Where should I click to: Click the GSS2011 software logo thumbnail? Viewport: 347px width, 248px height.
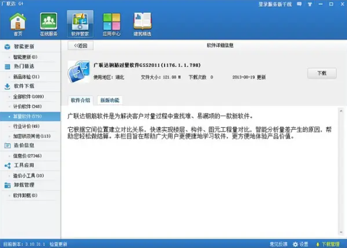pyautogui.click(x=79, y=71)
